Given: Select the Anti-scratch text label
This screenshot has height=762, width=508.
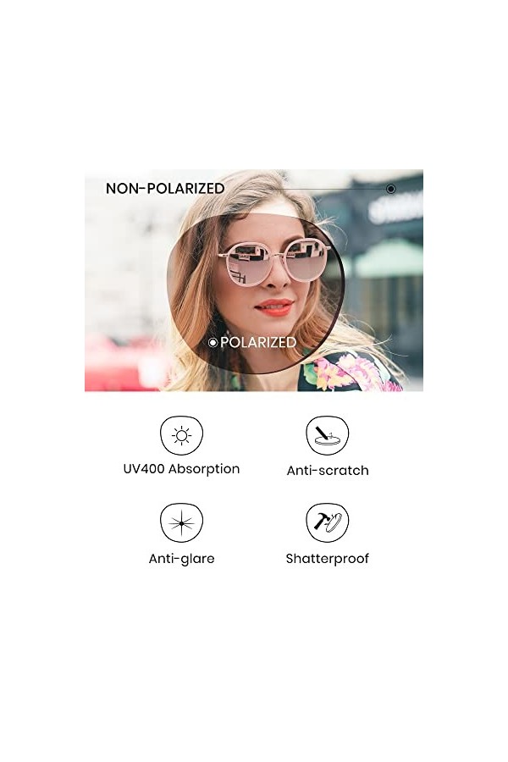Looking at the screenshot, I should 328,471.
